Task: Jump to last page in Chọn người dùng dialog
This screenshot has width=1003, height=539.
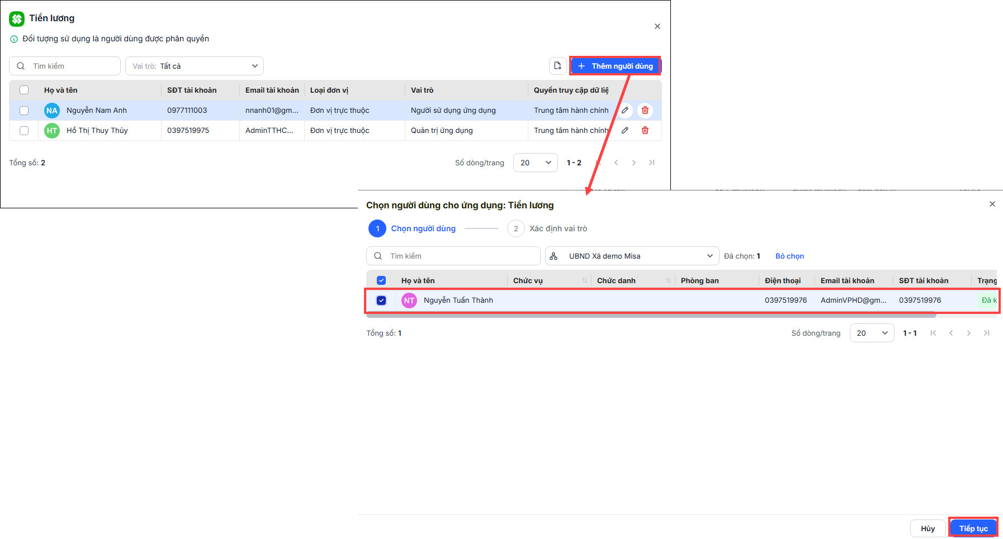Action: tap(987, 333)
